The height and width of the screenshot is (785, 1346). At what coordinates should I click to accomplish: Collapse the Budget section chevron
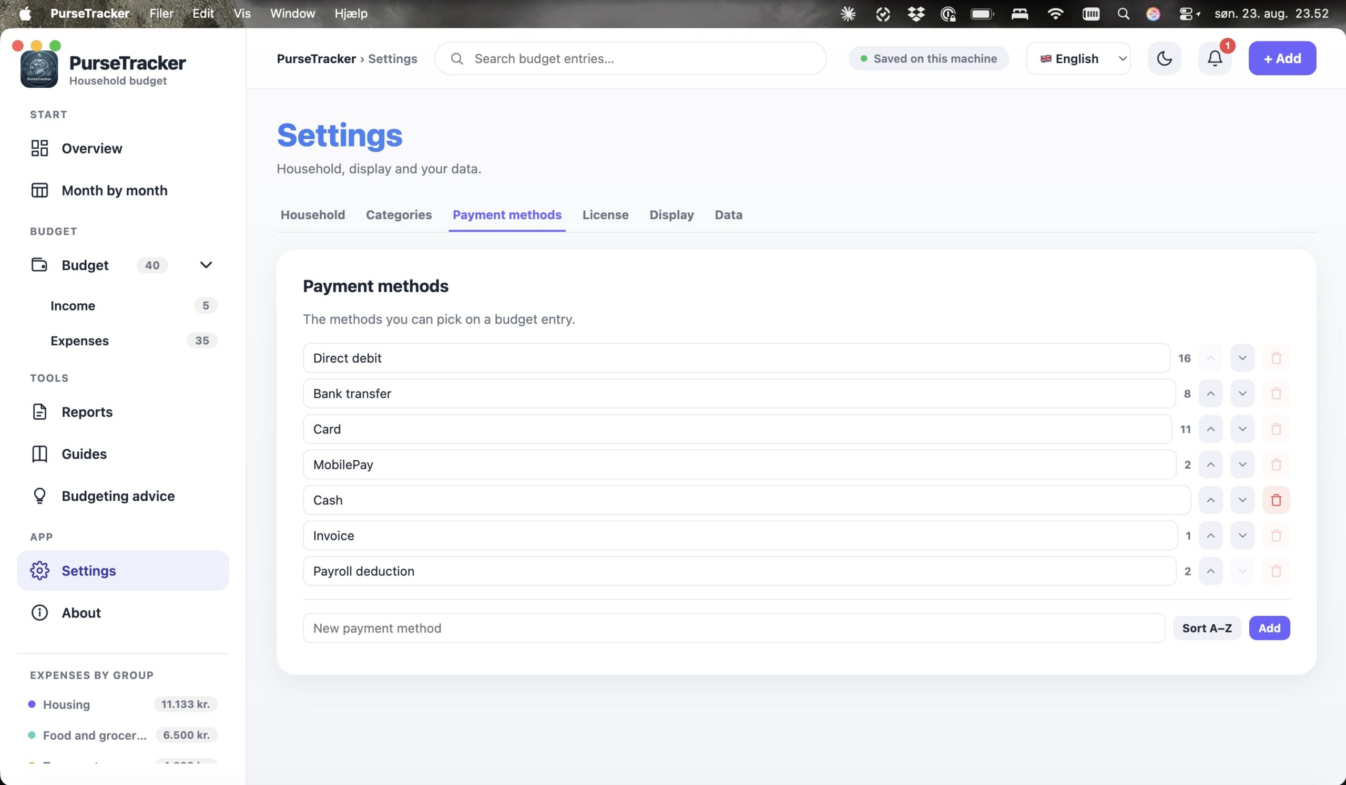[206, 265]
